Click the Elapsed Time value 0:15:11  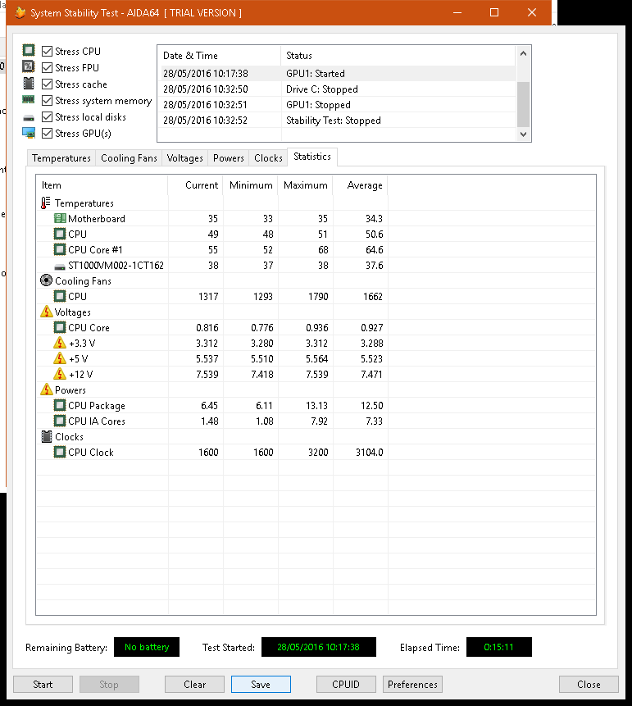(498, 647)
